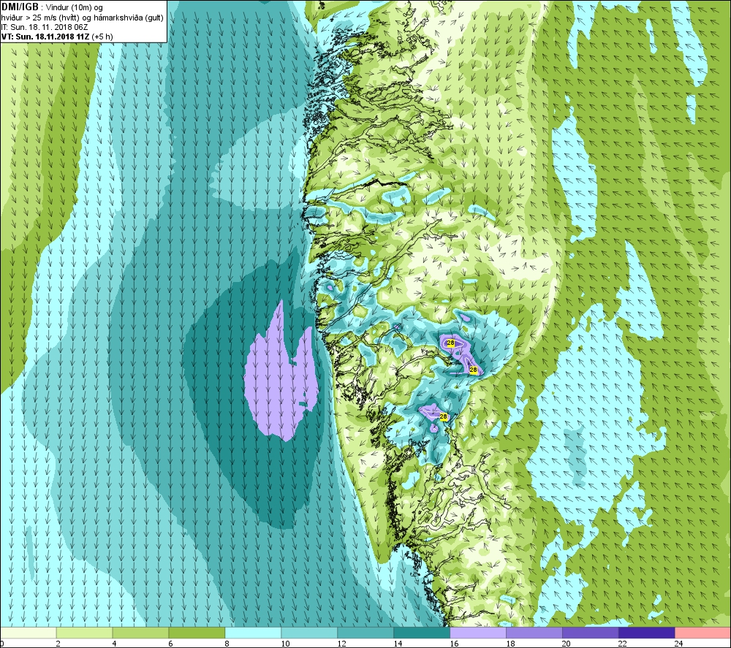
Task: Select the 14–16 m/s dark teal legend swatch
Action: click(422, 633)
